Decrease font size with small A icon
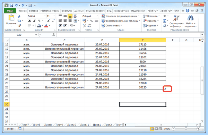Viewport: 208px width, 135px height. (53, 21)
